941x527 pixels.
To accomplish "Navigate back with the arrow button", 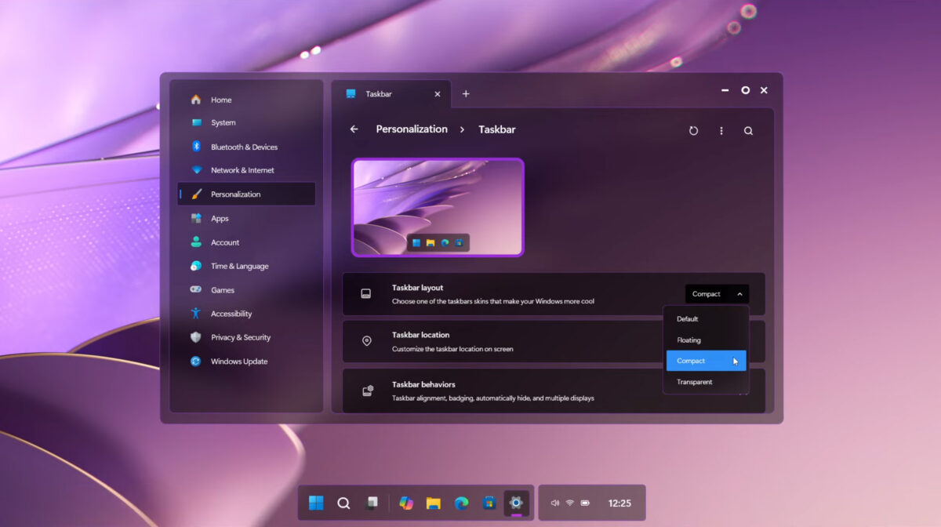I will (x=353, y=129).
